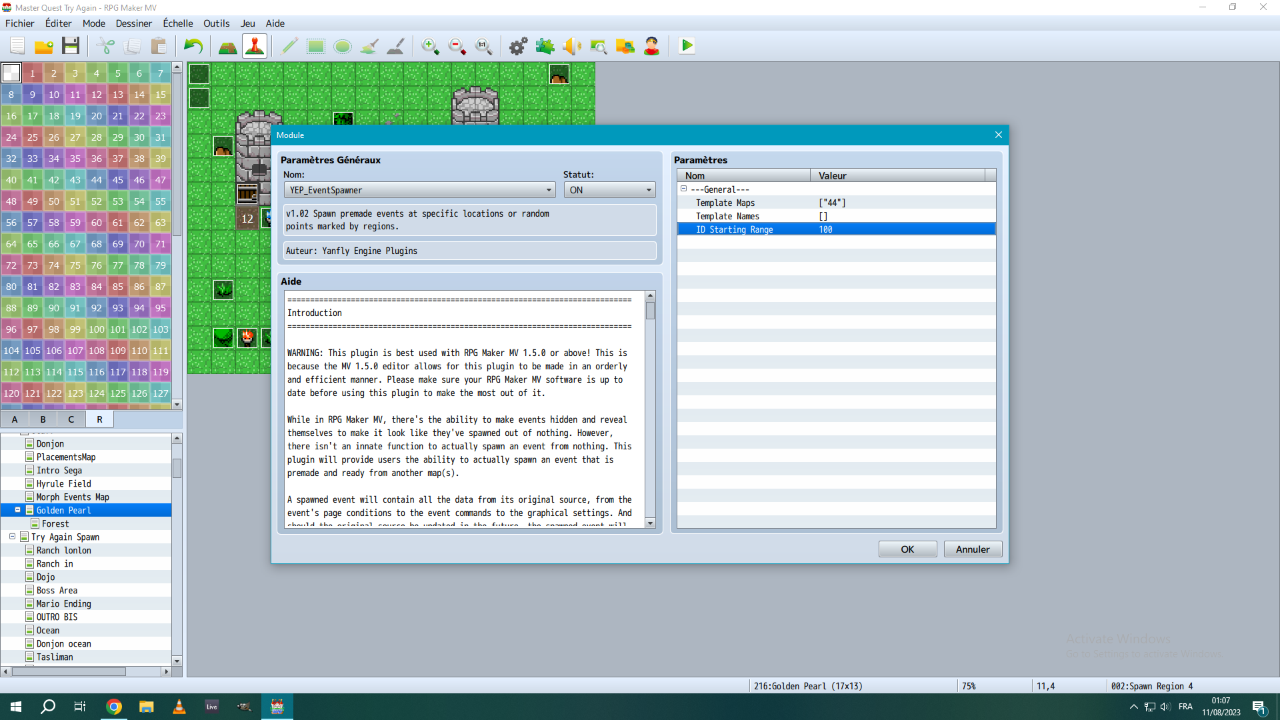Pick region ID 100 swatch
This screenshot has height=720, width=1280.
coord(97,329)
